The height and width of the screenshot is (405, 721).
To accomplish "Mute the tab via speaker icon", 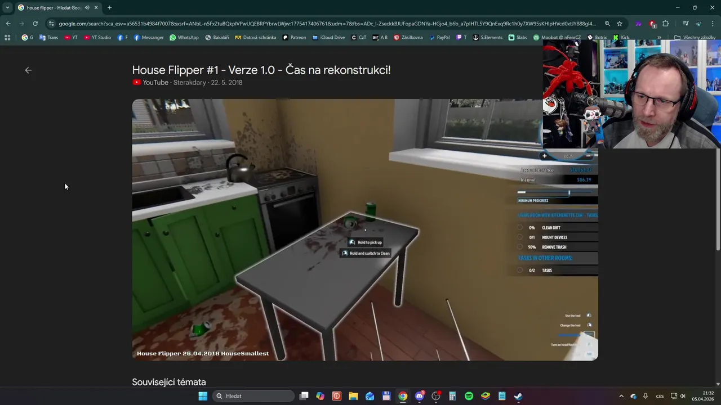I will point(87,7).
